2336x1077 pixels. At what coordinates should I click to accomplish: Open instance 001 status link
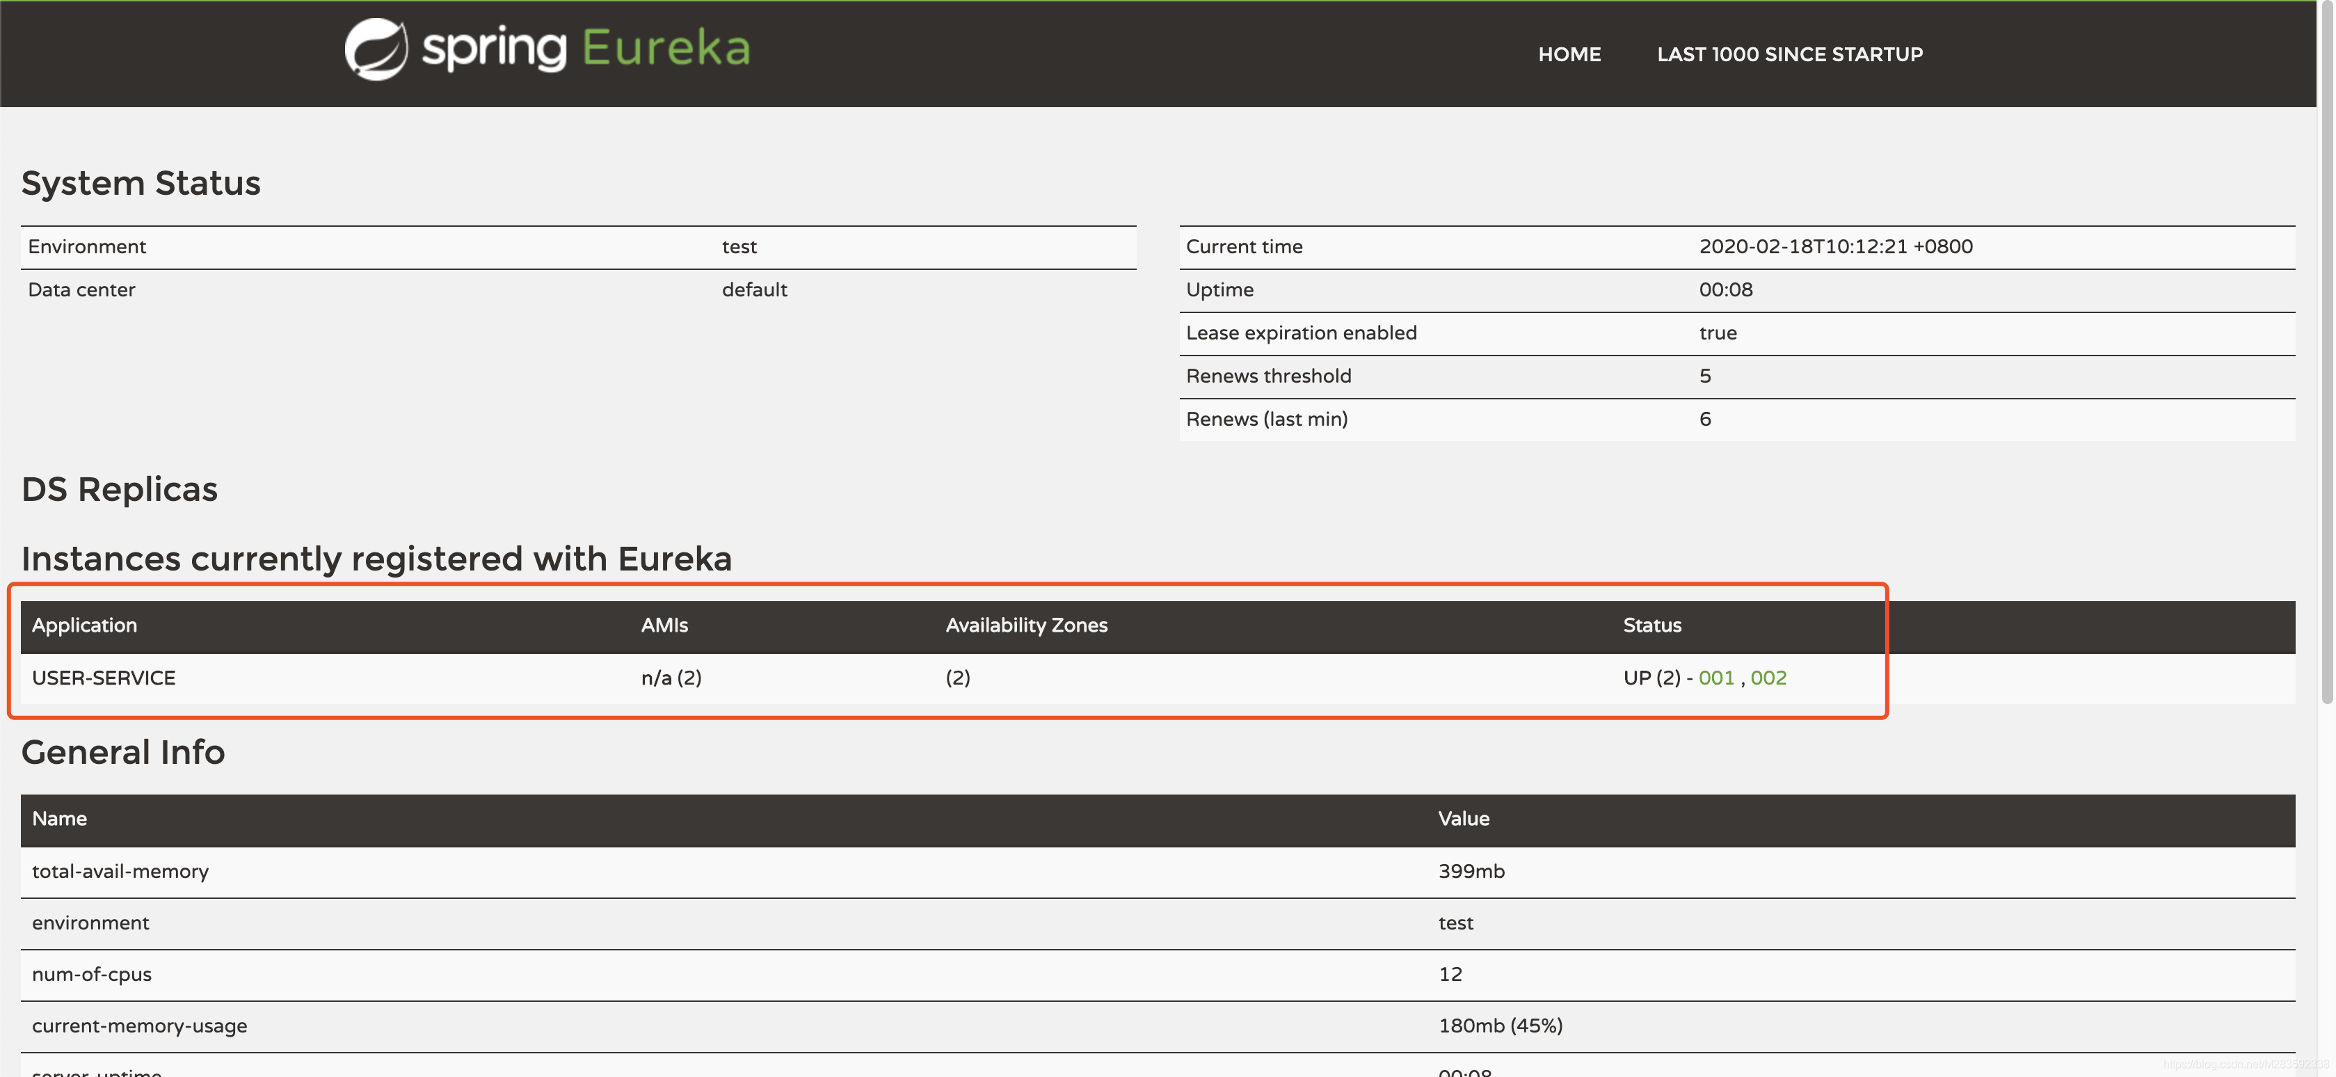(1715, 677)
